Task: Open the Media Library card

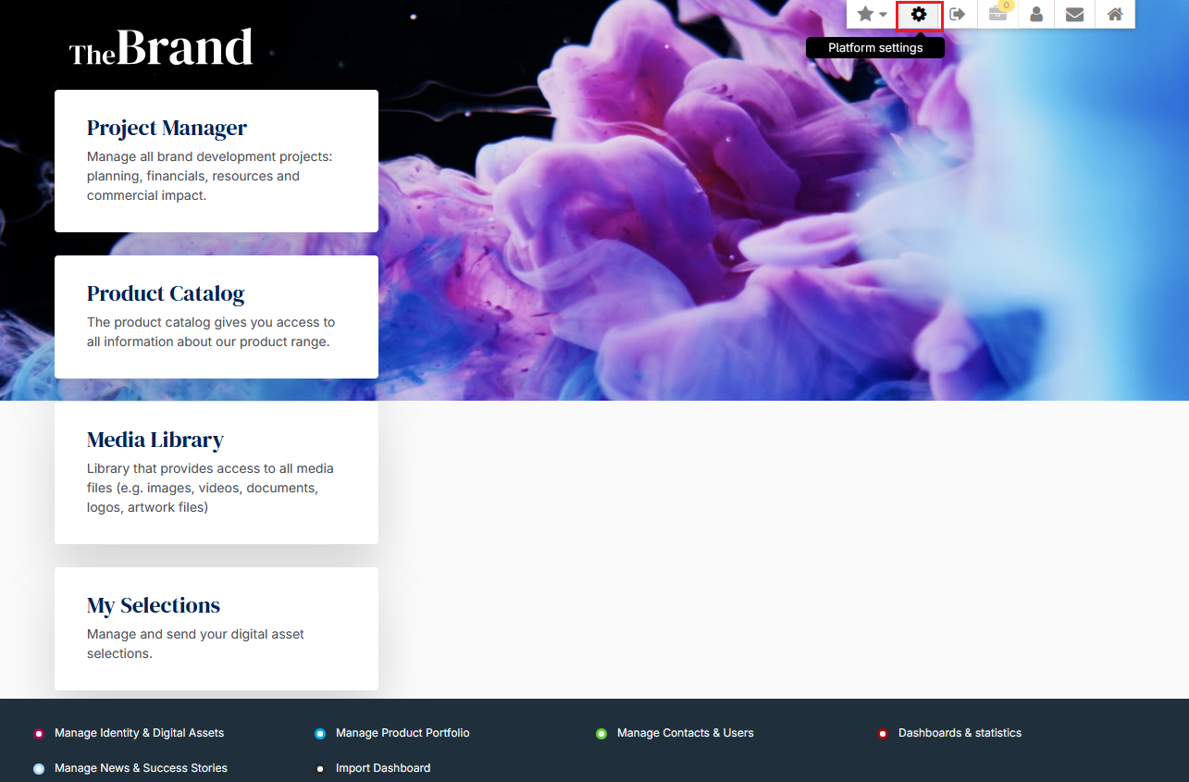Action: pos(217,473)
